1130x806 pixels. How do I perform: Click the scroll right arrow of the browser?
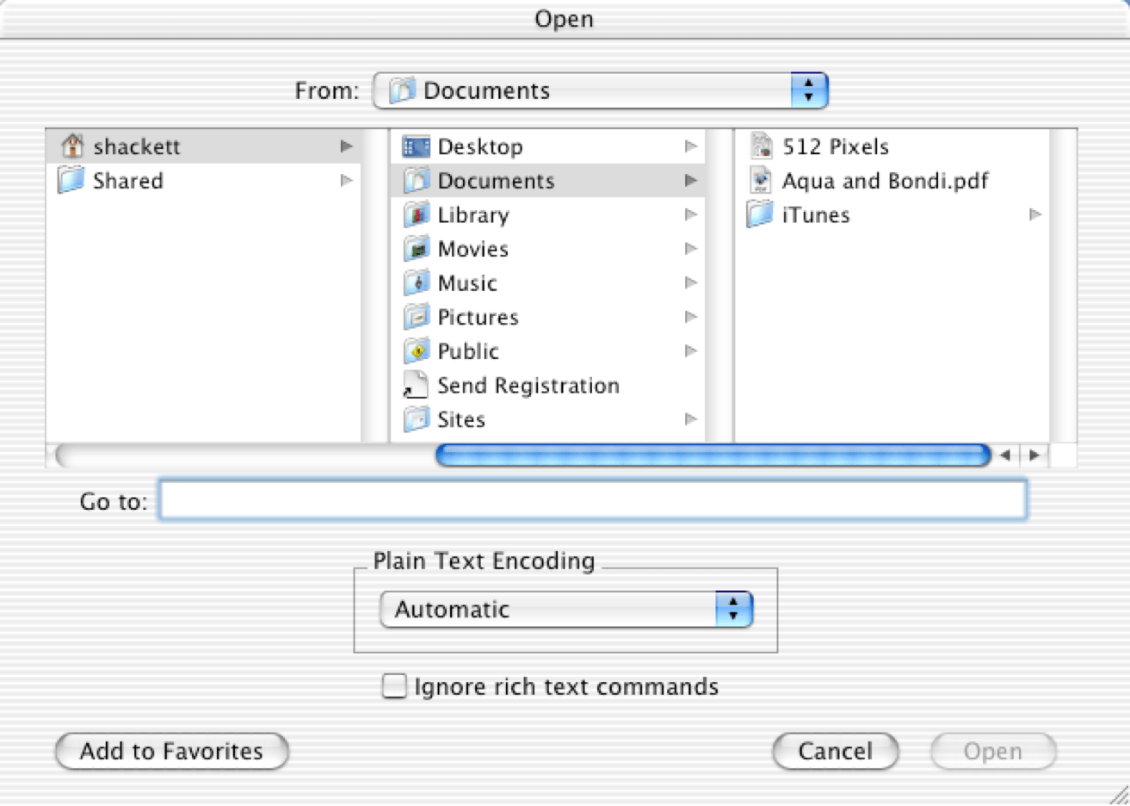coord(1034,455)
